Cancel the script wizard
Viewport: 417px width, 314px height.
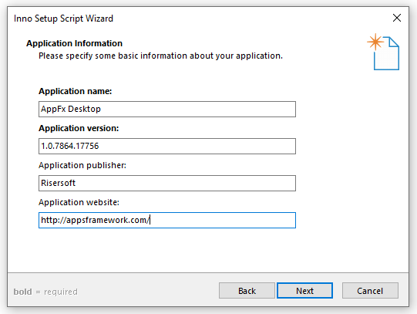(370, 291)
